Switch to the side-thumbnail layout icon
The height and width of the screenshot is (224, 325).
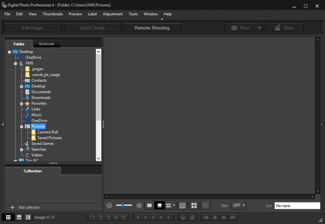click(x=28, y=217)
